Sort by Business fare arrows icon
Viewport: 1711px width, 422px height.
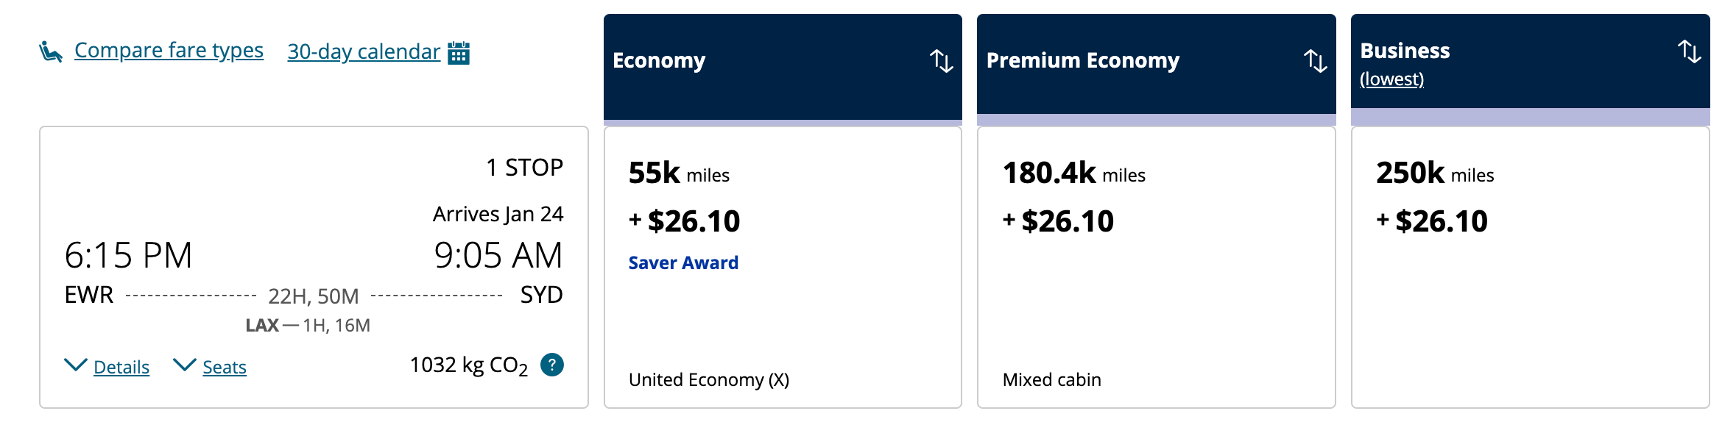[x=1689, y=51]
